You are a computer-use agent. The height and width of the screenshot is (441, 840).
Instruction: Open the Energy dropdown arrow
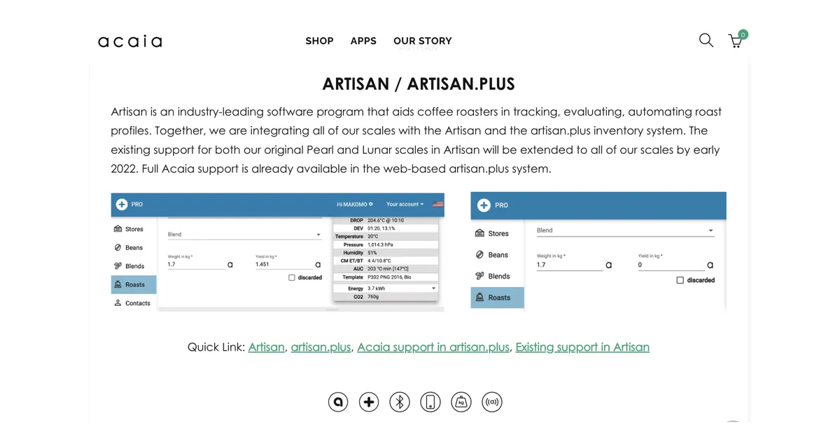click(433, 288)
